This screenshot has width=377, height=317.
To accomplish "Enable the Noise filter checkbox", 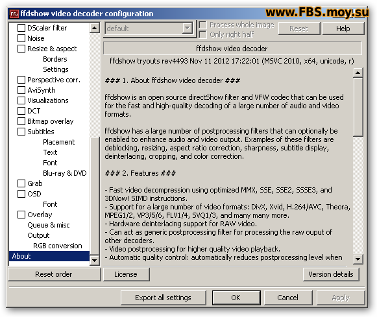I will coord(21,38).
